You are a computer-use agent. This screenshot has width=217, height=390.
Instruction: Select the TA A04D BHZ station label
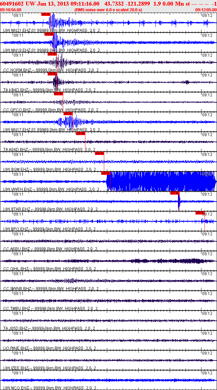[49, 150]
